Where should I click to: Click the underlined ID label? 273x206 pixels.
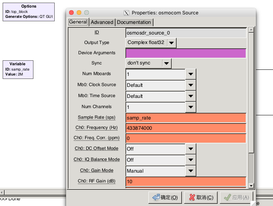point(96,32)
